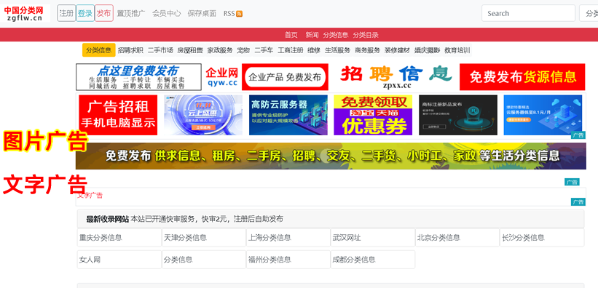
Task: Open 天津分类信息 site link
Action: coord(185,238)
